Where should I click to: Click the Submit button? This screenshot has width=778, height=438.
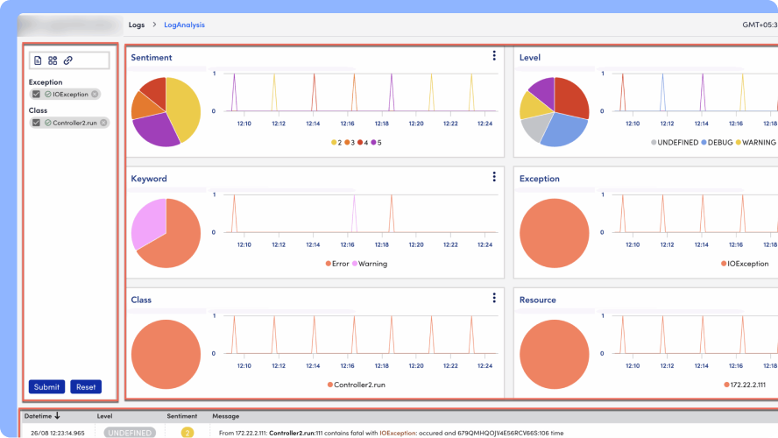pyautogui.click(x=46, y=387)
